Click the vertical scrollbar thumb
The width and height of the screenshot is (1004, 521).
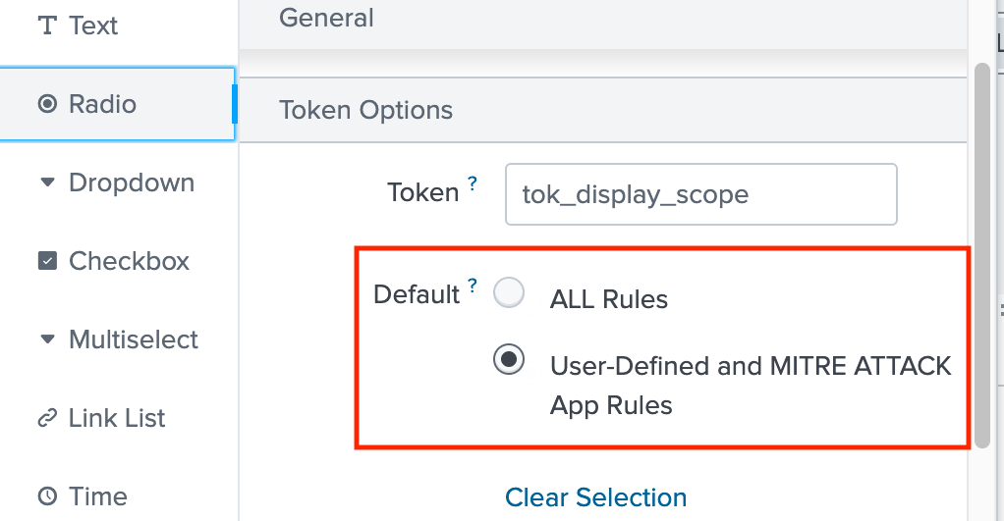pyautogui.click(x=981, y=255)
